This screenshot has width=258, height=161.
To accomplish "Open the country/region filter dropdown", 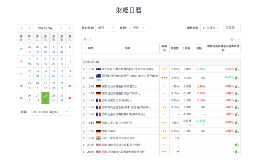I will coord(106,28).
